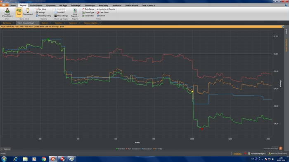Open Hand Importing
Viewport: 289px width, 162px height.
click(43, 16)
